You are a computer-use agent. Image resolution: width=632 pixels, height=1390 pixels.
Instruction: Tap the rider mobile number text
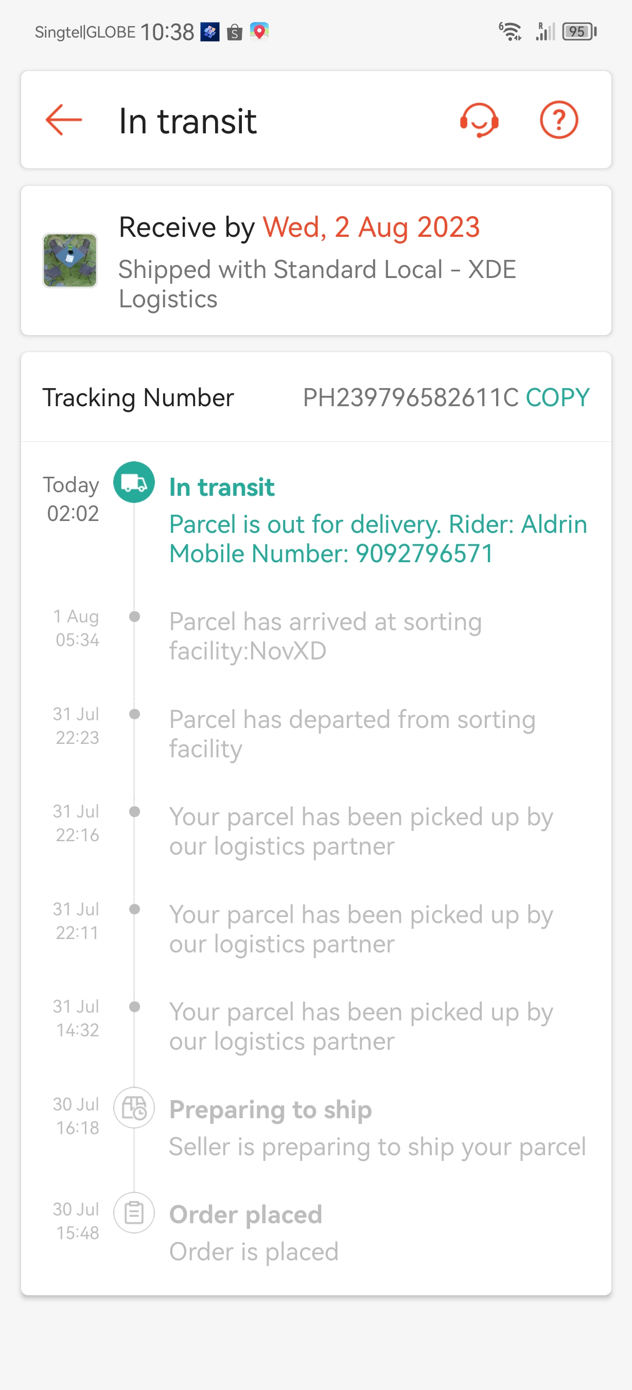pyautogui.click(x=424, y=553)
